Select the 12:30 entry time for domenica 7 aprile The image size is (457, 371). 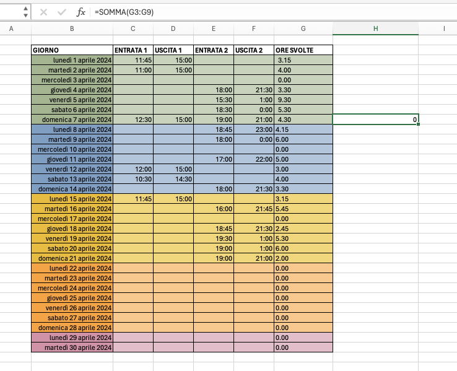click(133, 120)
